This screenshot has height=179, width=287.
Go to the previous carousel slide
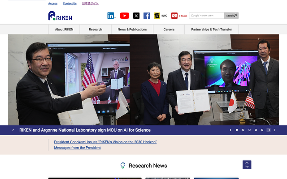pyautogui.click(x=230, y=130)
